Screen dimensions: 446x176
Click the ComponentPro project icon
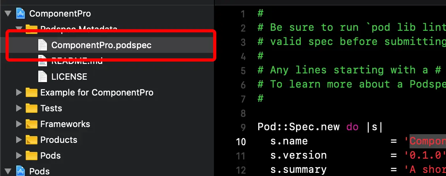[21, 14]
